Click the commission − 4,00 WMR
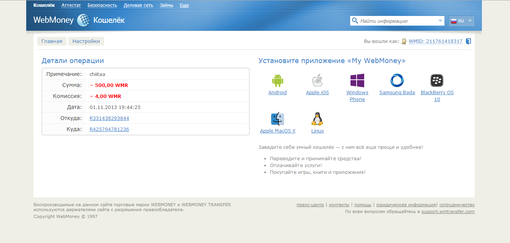 [106, 96]
